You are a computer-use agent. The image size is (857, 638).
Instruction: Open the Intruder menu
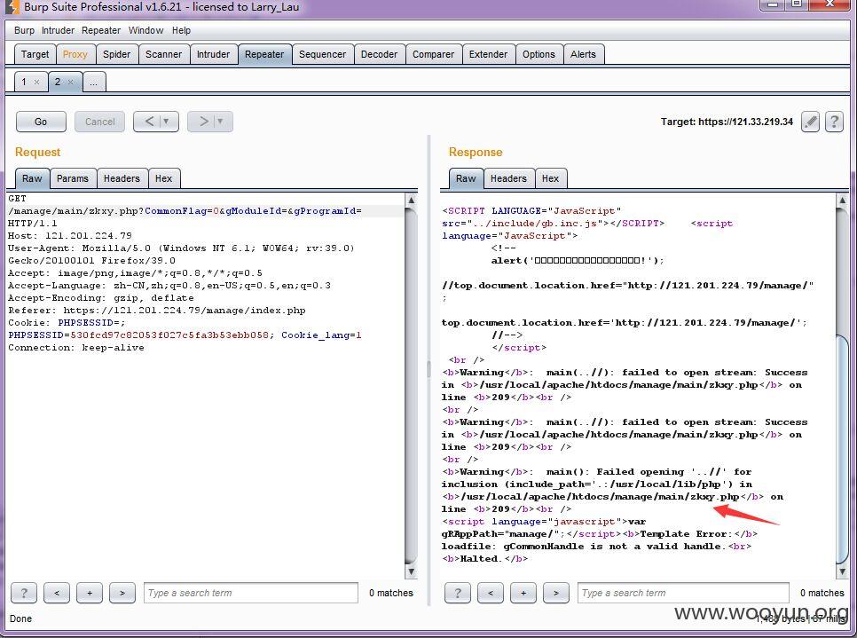58,31
